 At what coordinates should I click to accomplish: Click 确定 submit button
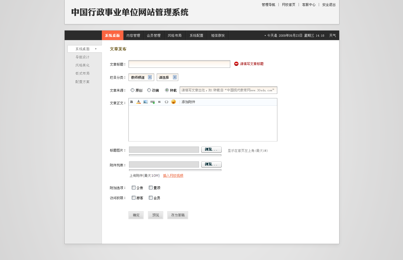(136, 215)
